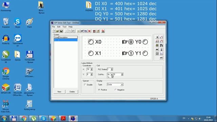Open the Help menu

[71, 27]
